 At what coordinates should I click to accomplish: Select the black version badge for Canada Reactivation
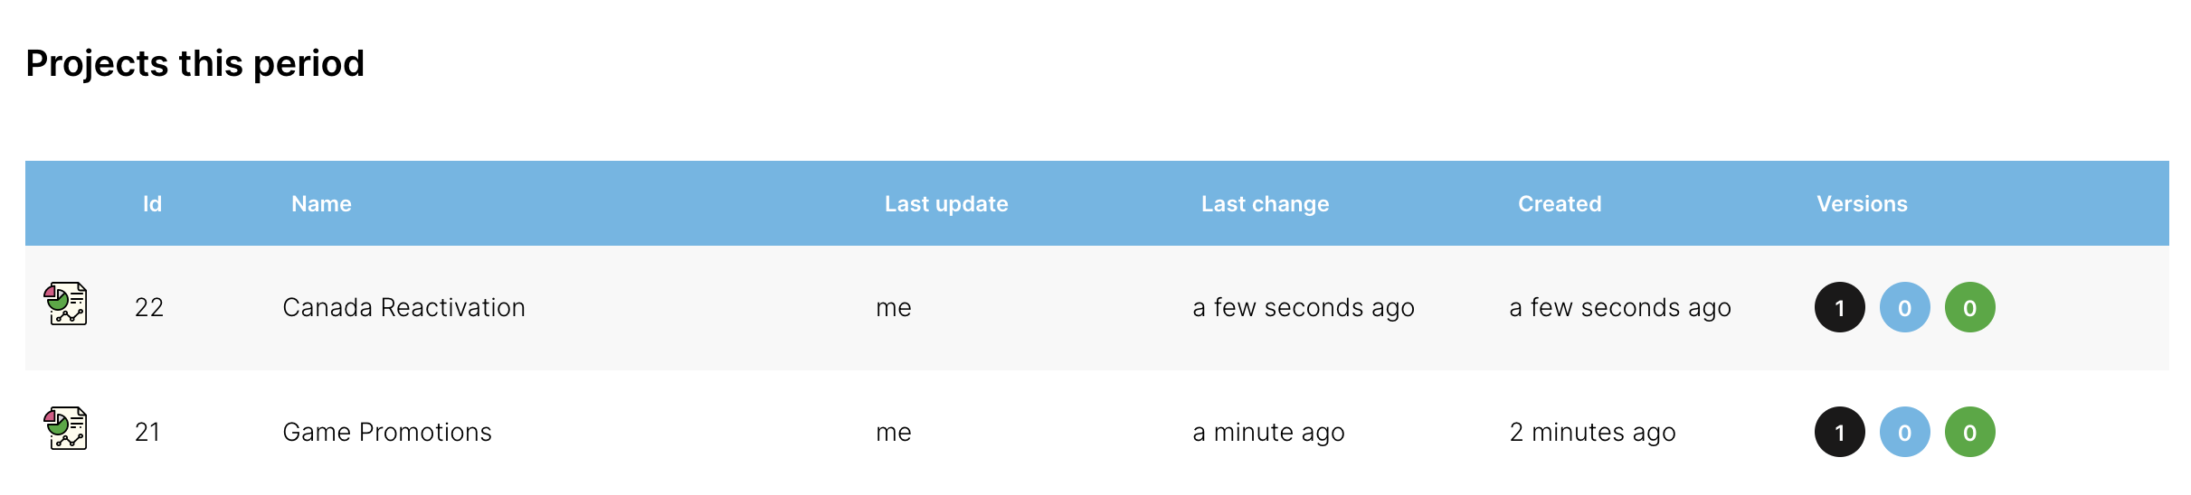pos(1839,308)
